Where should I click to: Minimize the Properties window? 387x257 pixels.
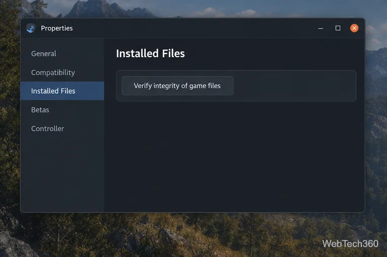321,28
